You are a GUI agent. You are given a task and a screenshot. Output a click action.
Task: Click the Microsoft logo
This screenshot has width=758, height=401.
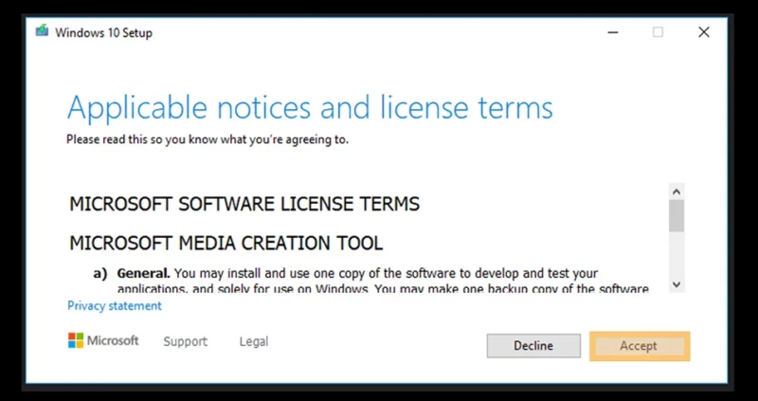pyautogui.click(x=103, y=340)
